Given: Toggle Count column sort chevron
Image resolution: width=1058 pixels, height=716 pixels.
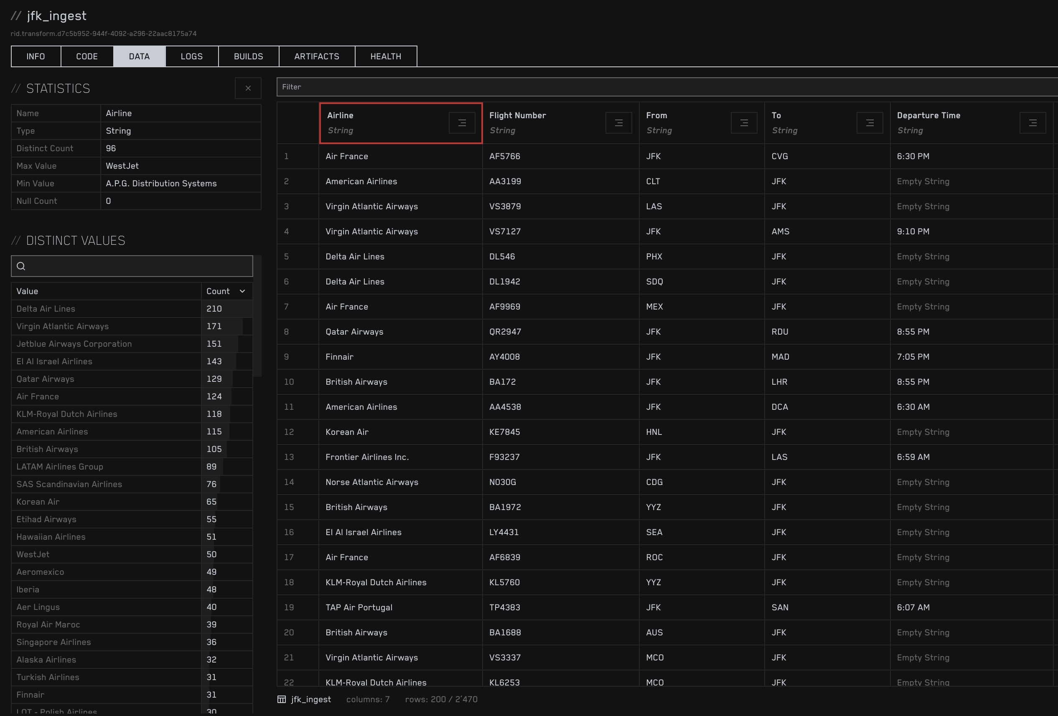Looking at the screenshot, I should (x=242, y=291).
